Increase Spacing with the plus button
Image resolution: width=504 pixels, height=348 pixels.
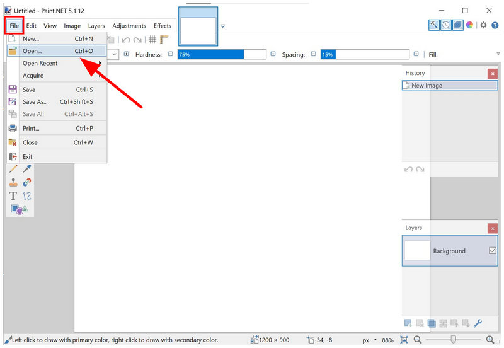[x=416, y=54]
